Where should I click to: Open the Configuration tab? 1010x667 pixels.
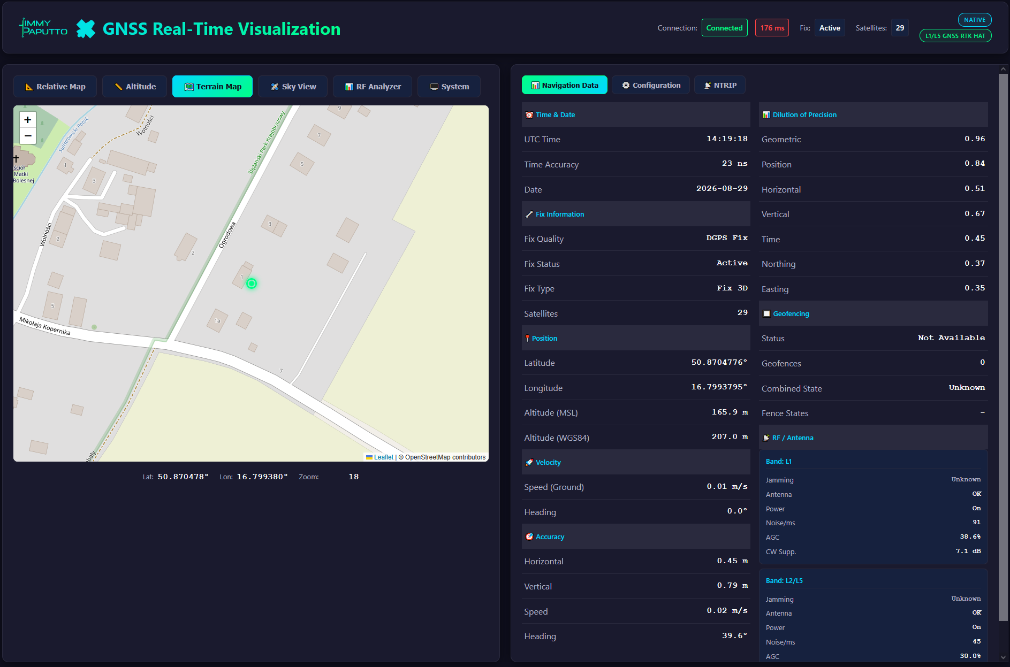point(651,85)
